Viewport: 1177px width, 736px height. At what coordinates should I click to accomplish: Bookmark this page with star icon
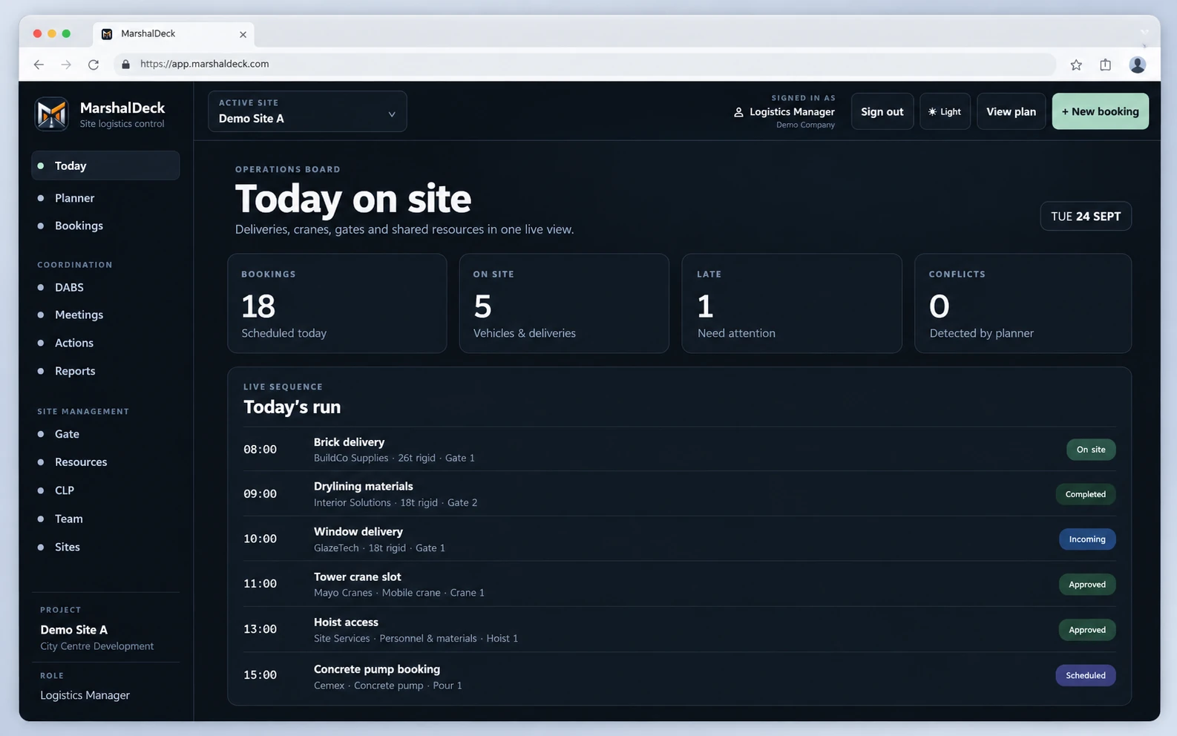pos(1076,65)
